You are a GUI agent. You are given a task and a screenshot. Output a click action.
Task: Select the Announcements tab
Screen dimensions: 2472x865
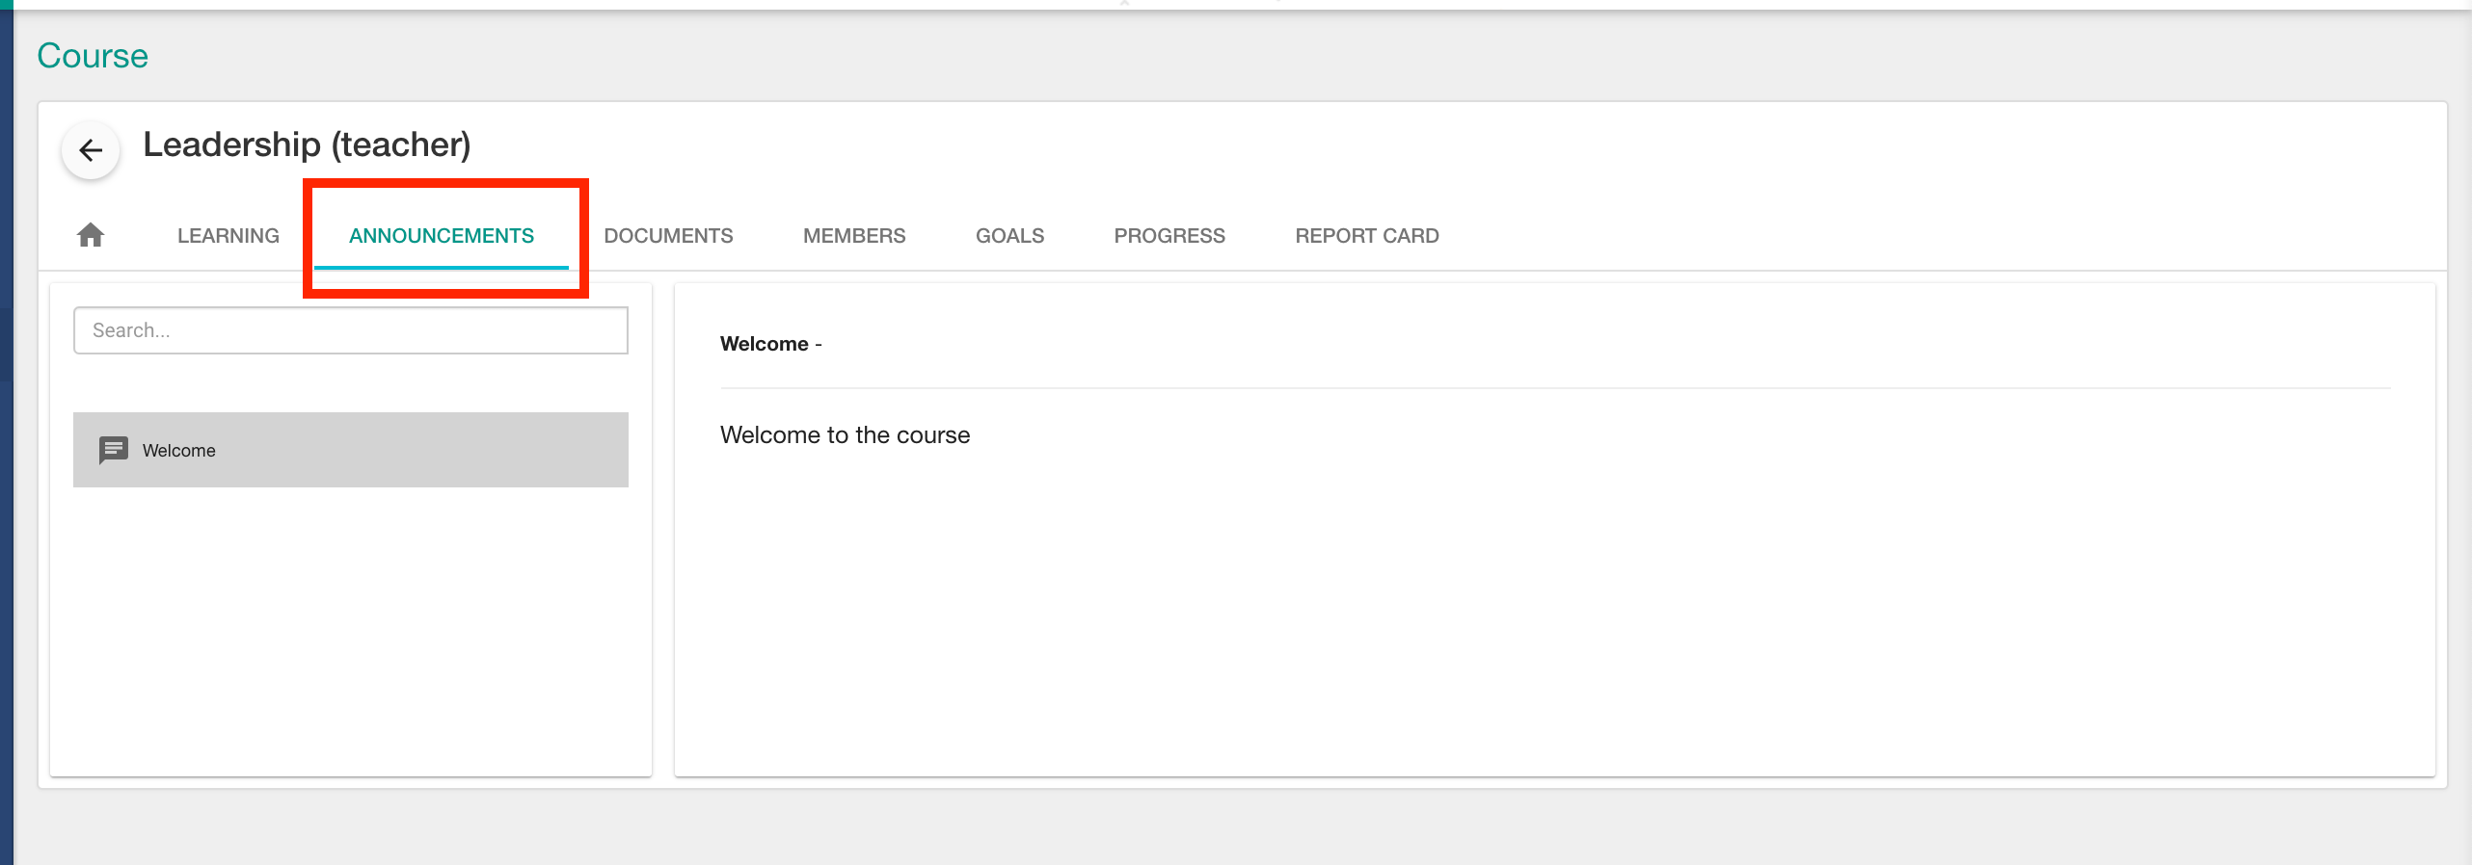tap(442, 236)
